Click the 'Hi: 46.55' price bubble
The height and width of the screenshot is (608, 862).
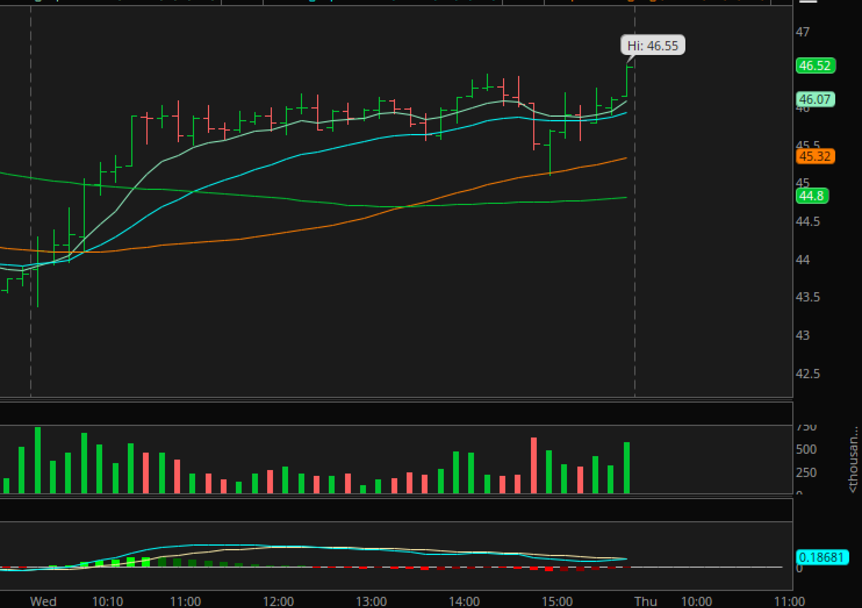653,45
